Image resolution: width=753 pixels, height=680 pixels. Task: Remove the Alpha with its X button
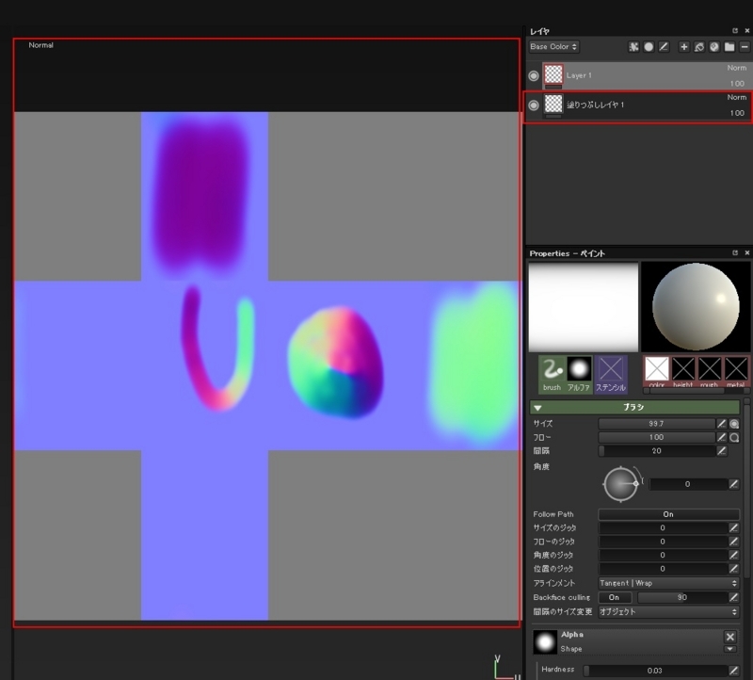pyautogui.click(x=730, y=637)
